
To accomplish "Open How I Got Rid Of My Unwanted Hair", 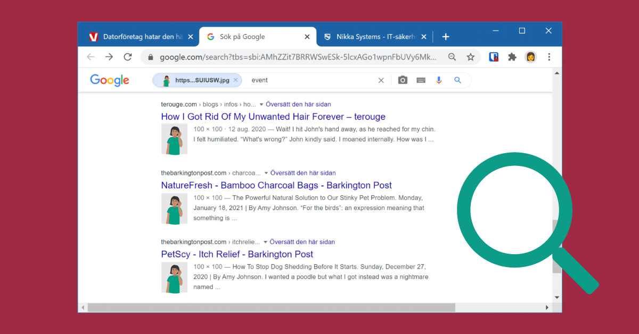I will tap(273, 117).
